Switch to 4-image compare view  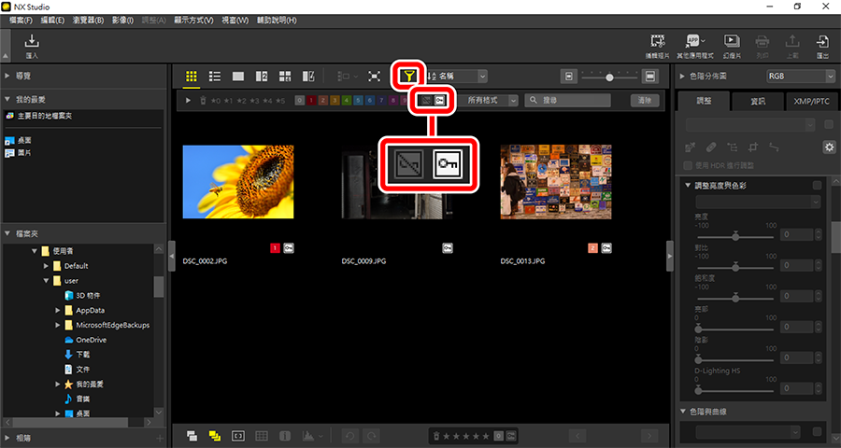coord(285,77)
